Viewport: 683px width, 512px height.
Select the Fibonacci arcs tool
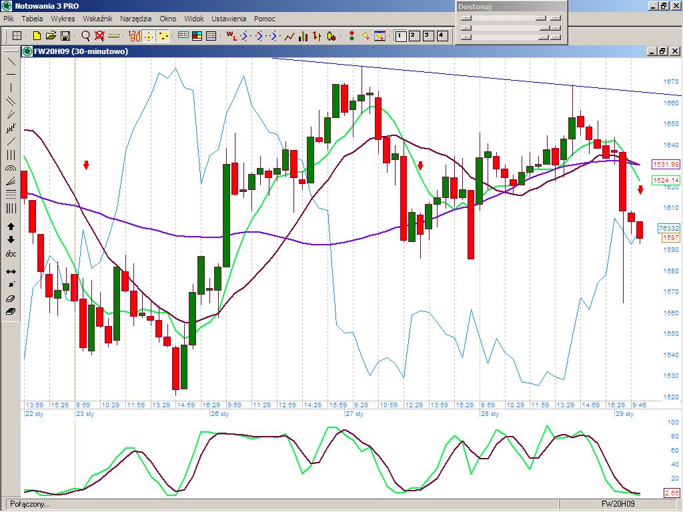tap(11, 167)
